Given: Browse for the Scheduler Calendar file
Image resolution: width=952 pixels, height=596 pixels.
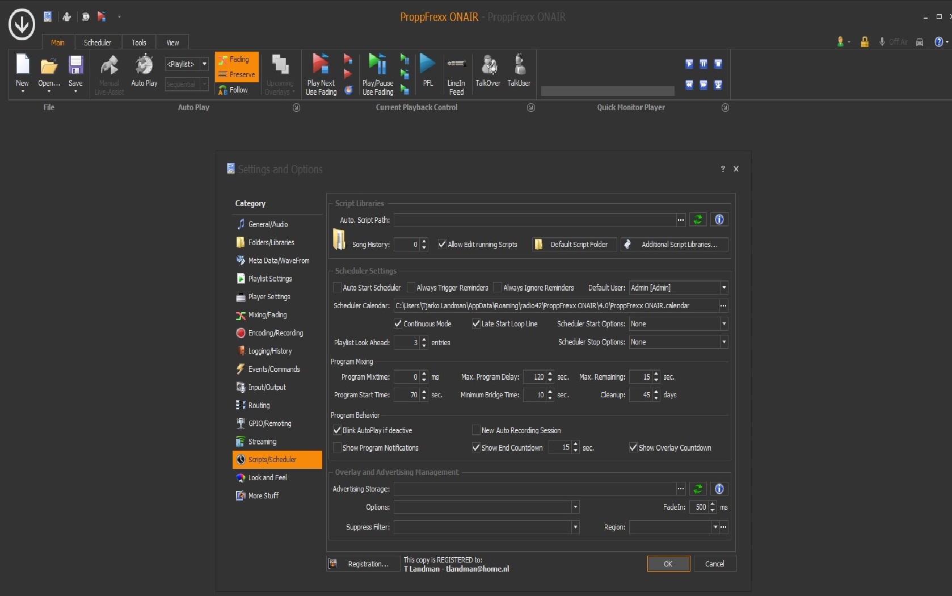Looking at the screenshot, I should click(x=723, y=306).
